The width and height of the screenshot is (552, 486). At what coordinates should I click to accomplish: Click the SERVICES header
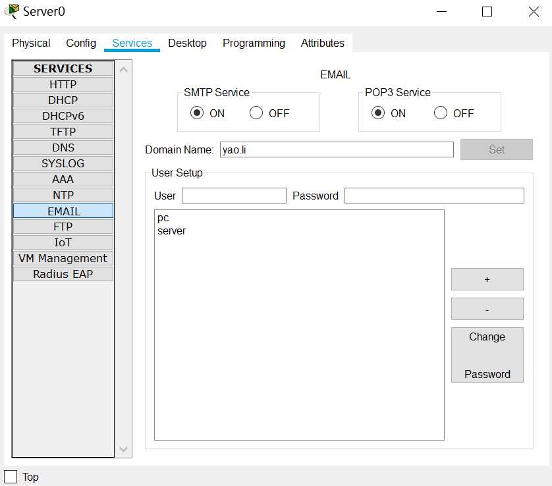point(63,68)
